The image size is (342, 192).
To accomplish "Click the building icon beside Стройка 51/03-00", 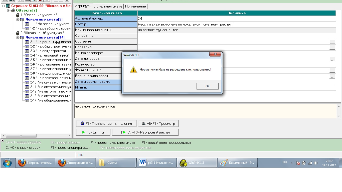I will [x=8, y=6].
